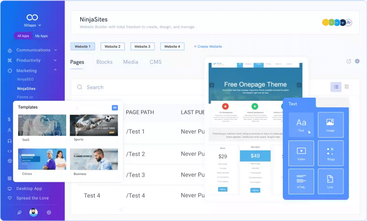This screenshot has width=367, height=221.
Task: Click the Test 4 page name
Action: point(92,195)
